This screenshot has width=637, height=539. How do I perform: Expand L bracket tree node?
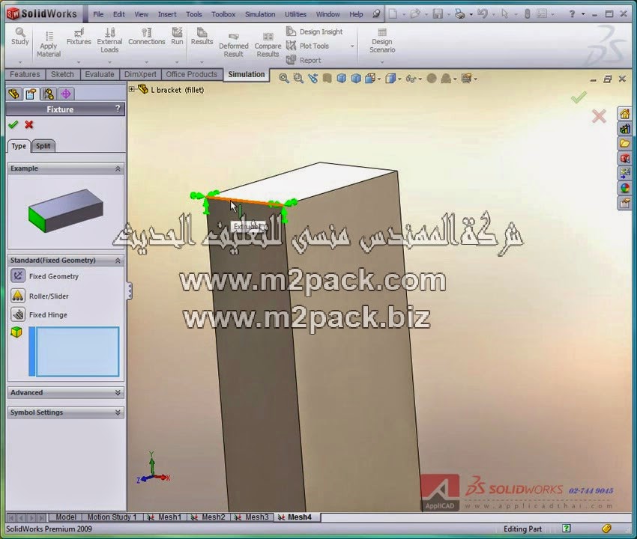132,89
